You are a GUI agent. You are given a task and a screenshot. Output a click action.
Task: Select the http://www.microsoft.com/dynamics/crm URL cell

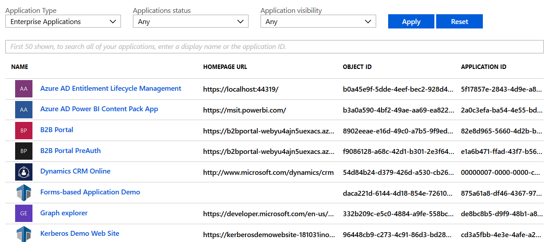(x=268, y=172)
